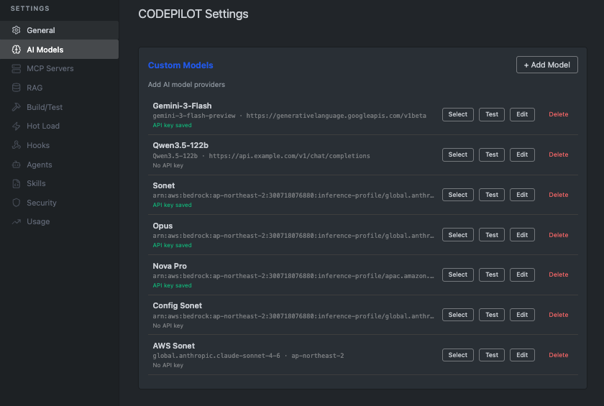Delete the Gemini-3-Flash model

click(x=558, y=114)
